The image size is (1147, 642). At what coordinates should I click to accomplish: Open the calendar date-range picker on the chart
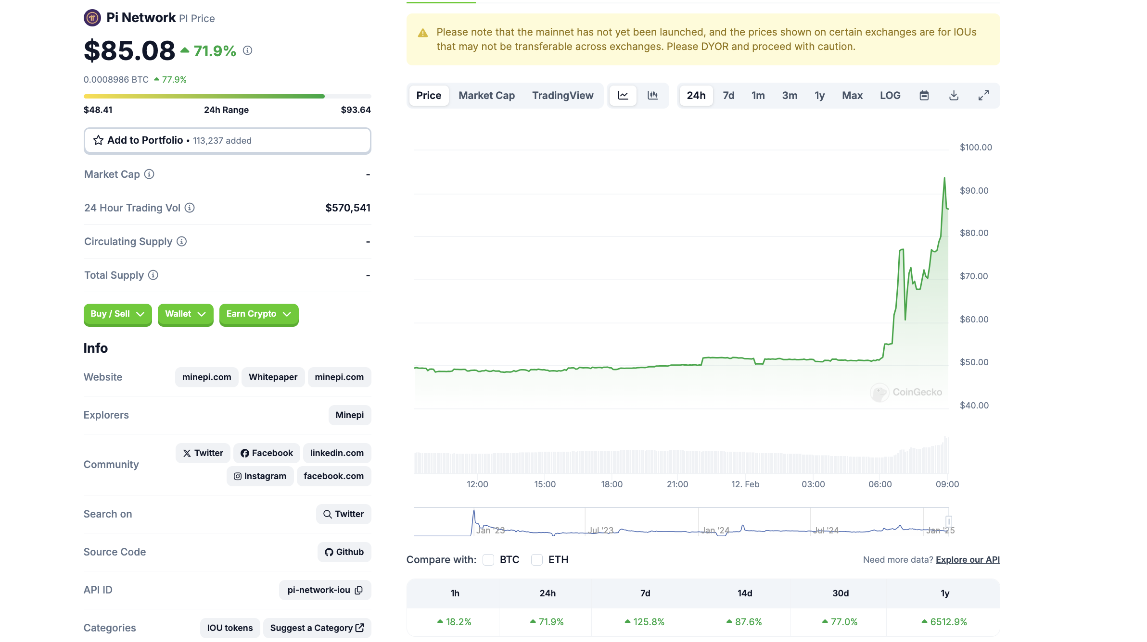pyautogui.click(x=924, y=95)
